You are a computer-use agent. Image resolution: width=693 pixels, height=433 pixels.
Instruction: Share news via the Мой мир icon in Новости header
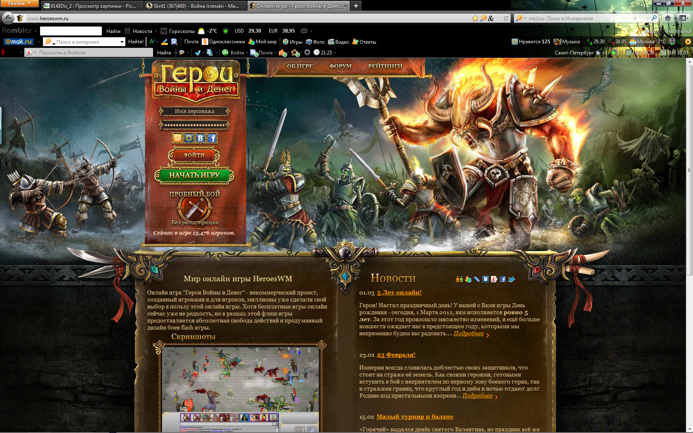coord(468,279)
